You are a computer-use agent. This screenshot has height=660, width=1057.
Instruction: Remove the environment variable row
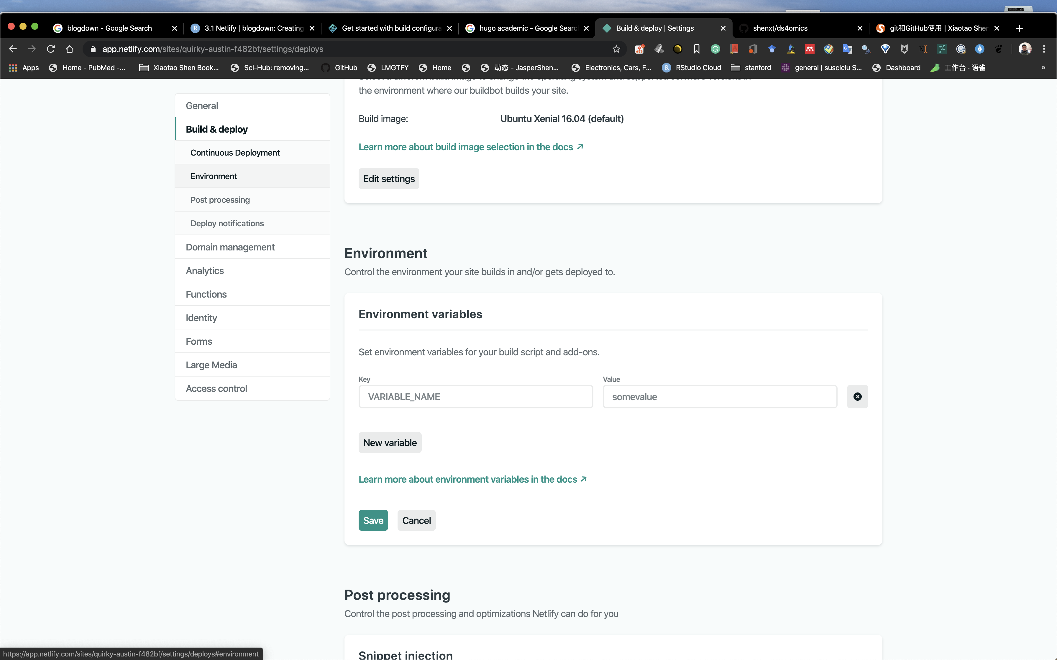(x=857, y=396)
